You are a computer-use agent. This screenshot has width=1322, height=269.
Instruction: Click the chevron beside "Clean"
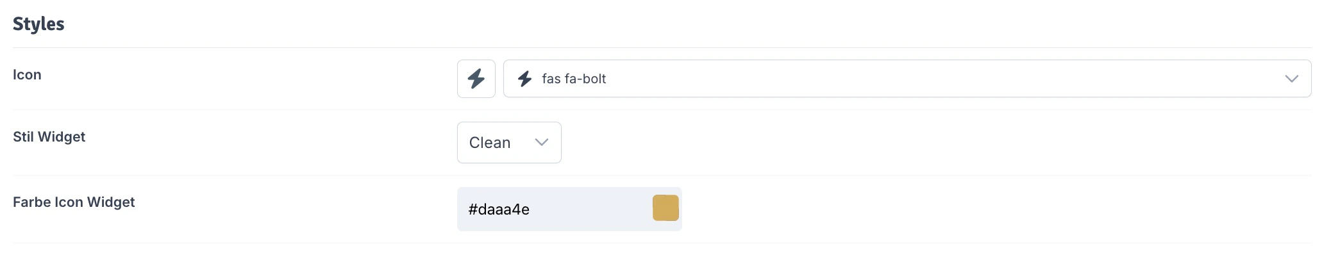click(x=542, y=142)
